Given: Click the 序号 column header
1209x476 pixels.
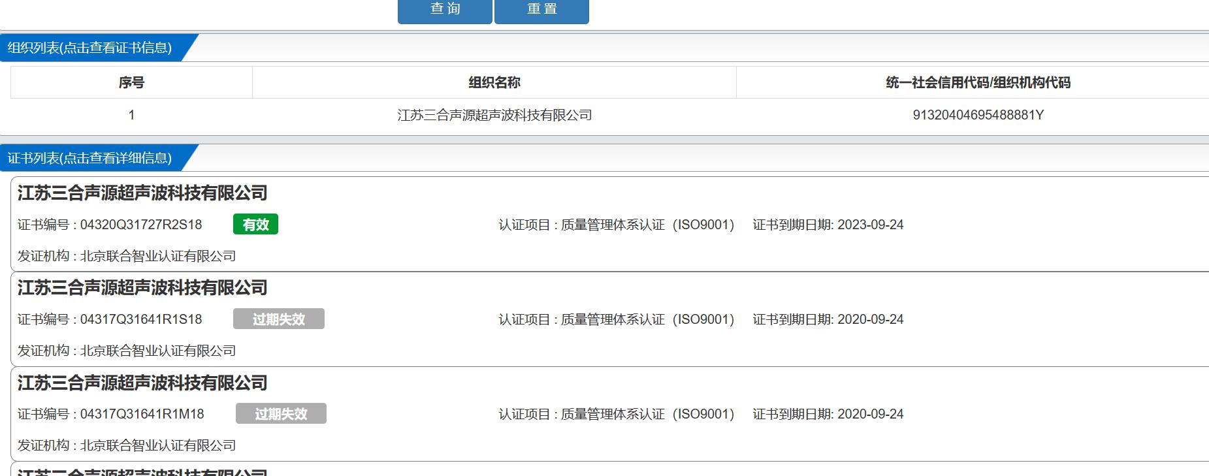Looking at the screenshot, I should (x=131, y=82).
